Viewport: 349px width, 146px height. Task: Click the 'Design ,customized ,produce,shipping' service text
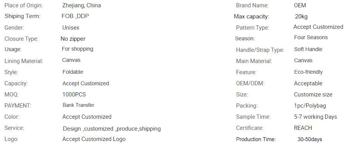click(x=112, y=129)
